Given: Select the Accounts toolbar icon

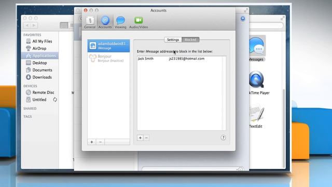Looking at the screenshot, I should pos(105,22).
